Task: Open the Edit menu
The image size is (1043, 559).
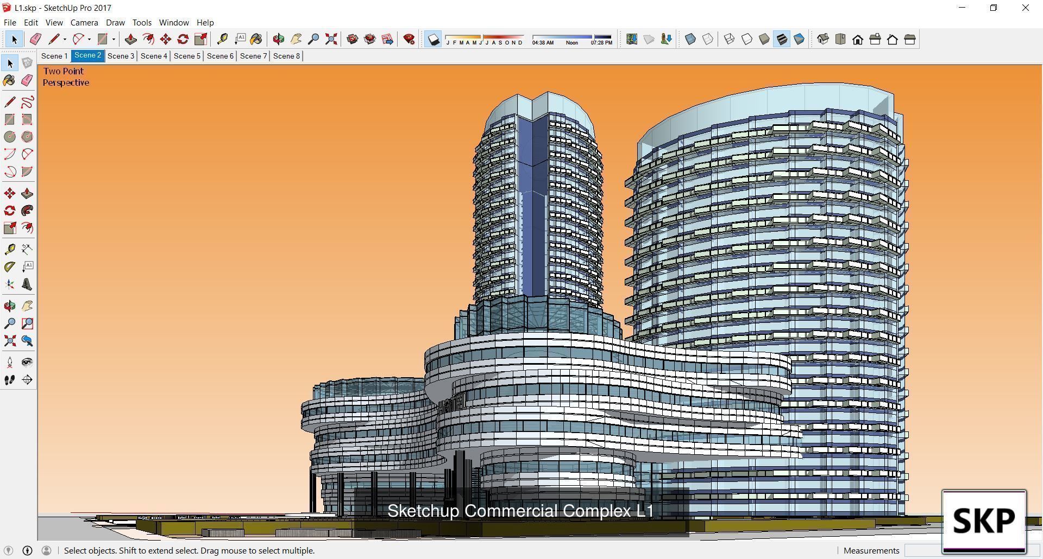Action: click(x=31, y=22)
